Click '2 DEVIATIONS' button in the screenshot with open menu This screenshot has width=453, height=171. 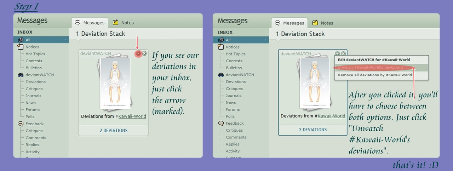313,130
